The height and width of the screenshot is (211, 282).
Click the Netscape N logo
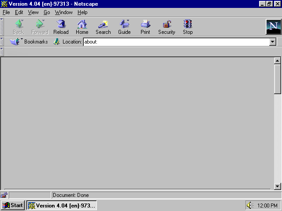coord(273,27)
